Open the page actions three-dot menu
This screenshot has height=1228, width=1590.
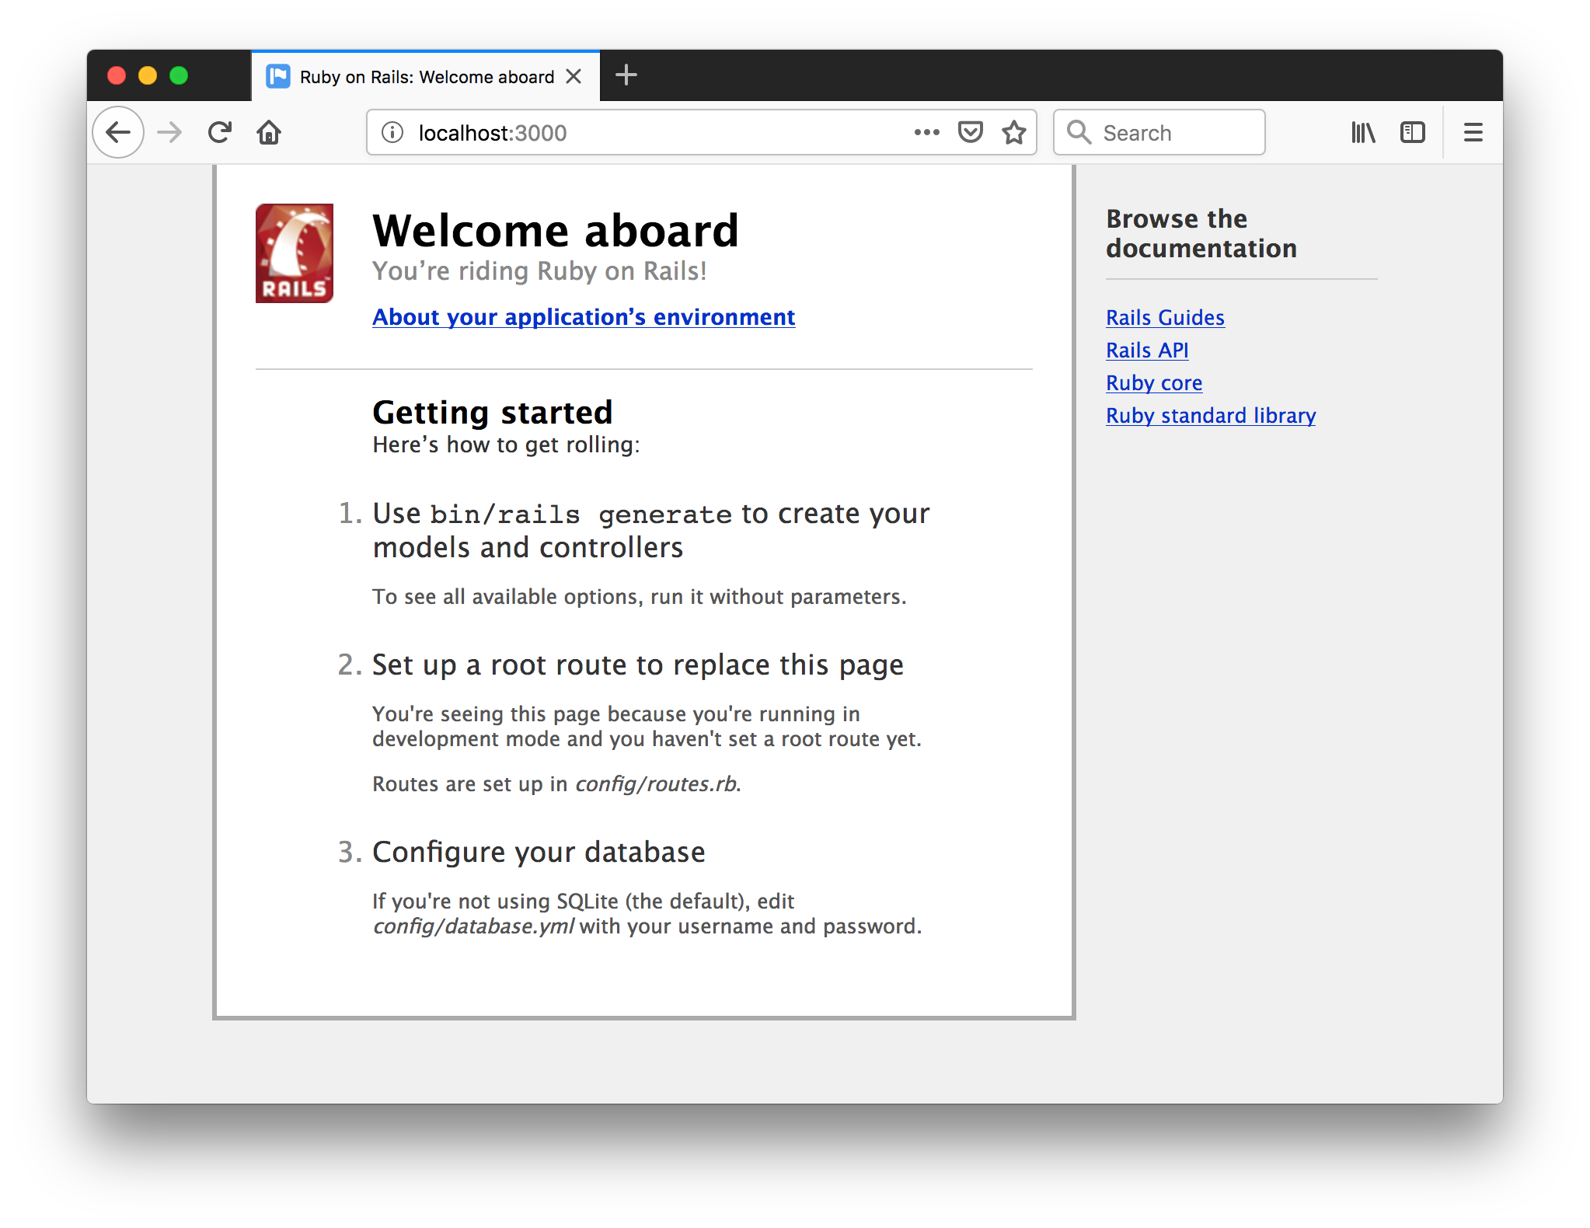pos(926,132)
